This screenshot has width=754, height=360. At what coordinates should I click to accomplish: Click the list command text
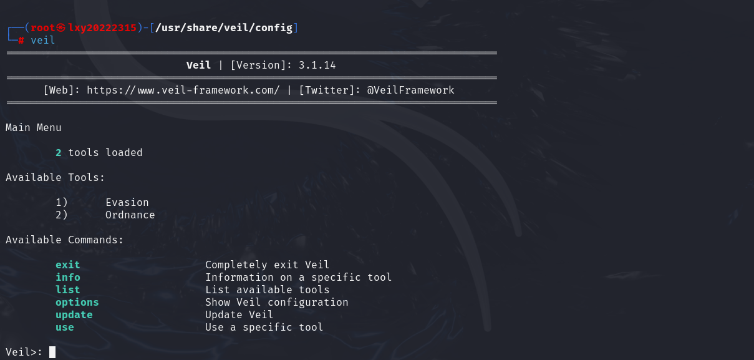68,289
